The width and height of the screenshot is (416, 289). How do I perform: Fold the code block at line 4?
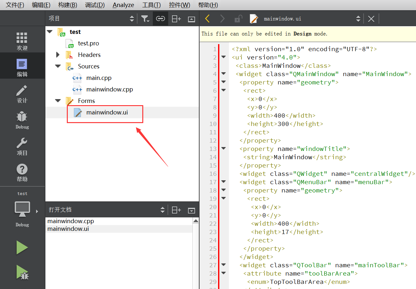click(224, 74)
